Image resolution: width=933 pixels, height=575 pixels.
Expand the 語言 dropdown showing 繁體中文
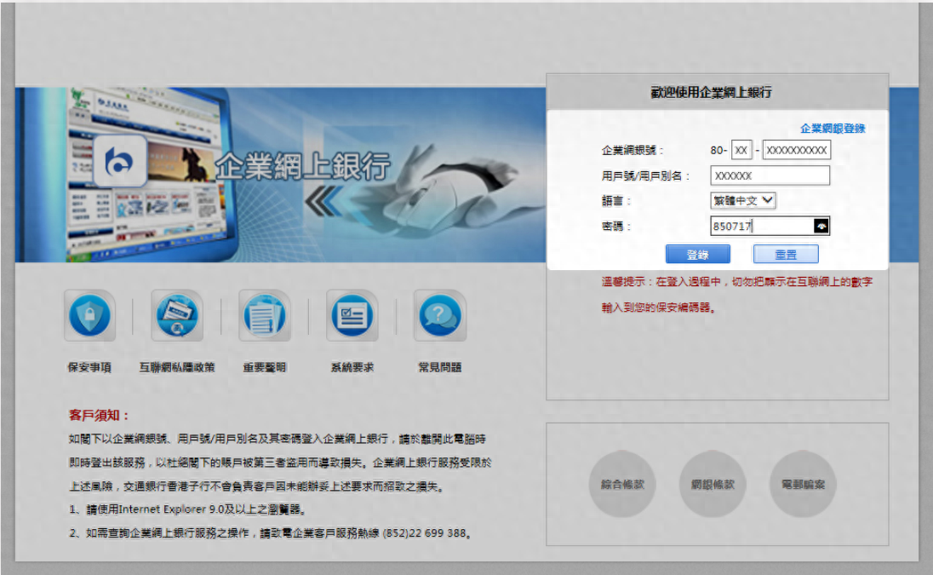pyautogui.click(x=743, y=200)
